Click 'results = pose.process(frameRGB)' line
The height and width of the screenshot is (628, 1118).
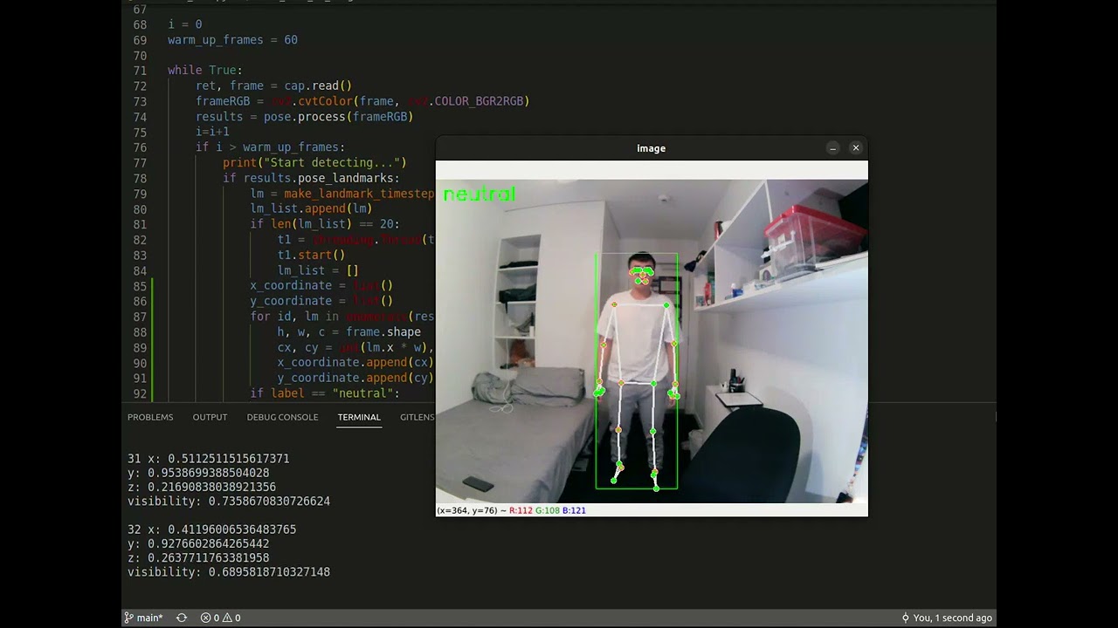tap(304, 117)
